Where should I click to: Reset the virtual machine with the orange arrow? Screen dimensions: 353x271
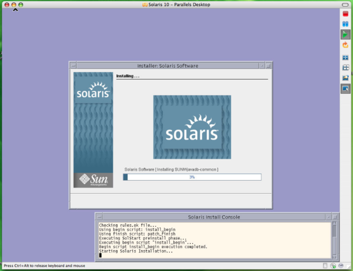345,45
